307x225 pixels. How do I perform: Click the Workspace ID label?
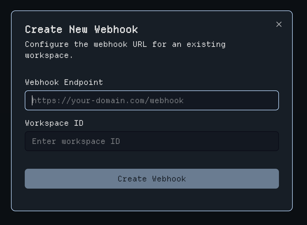[54, 123]
